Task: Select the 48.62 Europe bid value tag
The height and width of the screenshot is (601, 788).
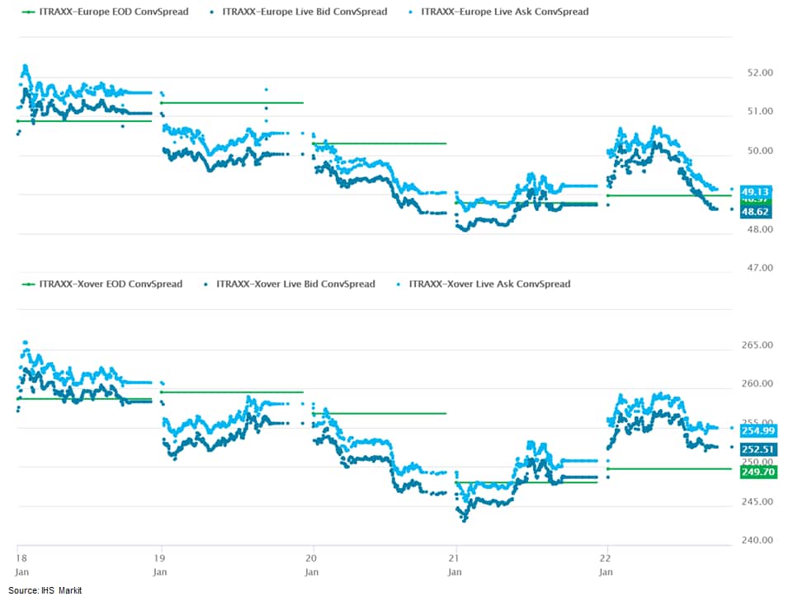Action: (756, 212)
